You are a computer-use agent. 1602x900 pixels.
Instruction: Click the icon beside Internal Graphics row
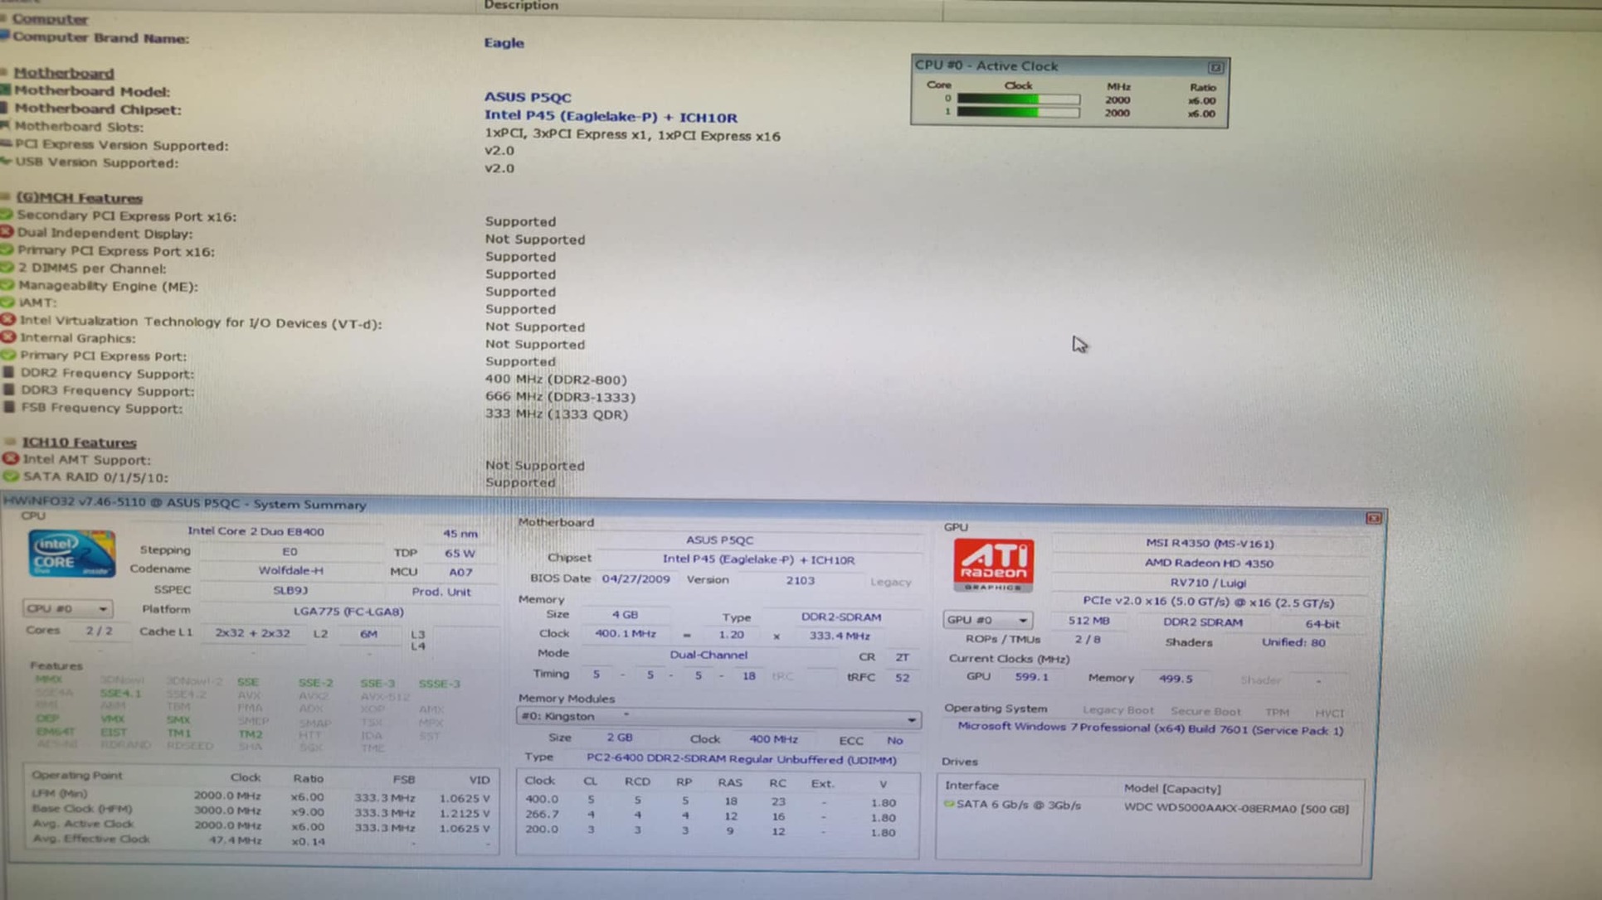tap(8, 337)
